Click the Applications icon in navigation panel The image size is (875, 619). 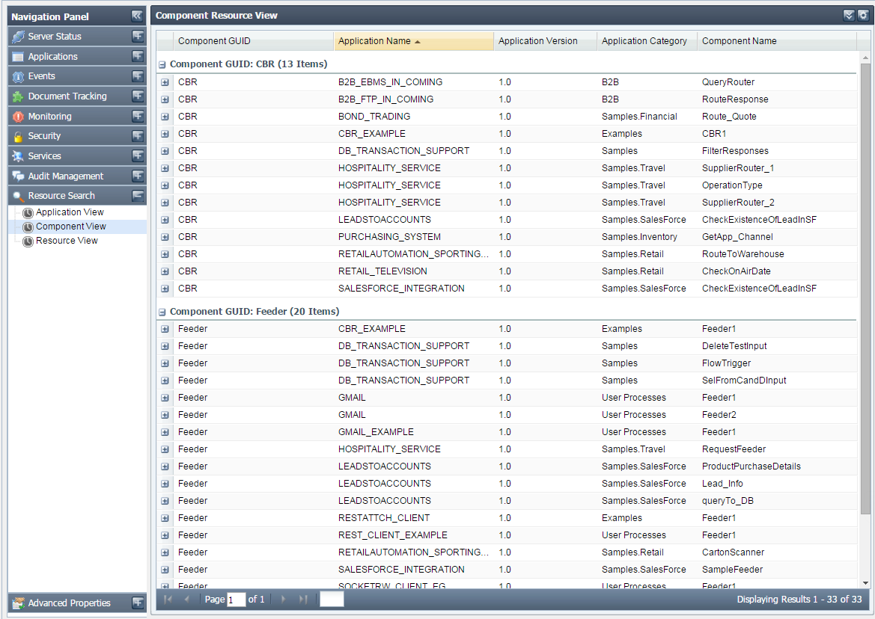(x=18, y=57)
